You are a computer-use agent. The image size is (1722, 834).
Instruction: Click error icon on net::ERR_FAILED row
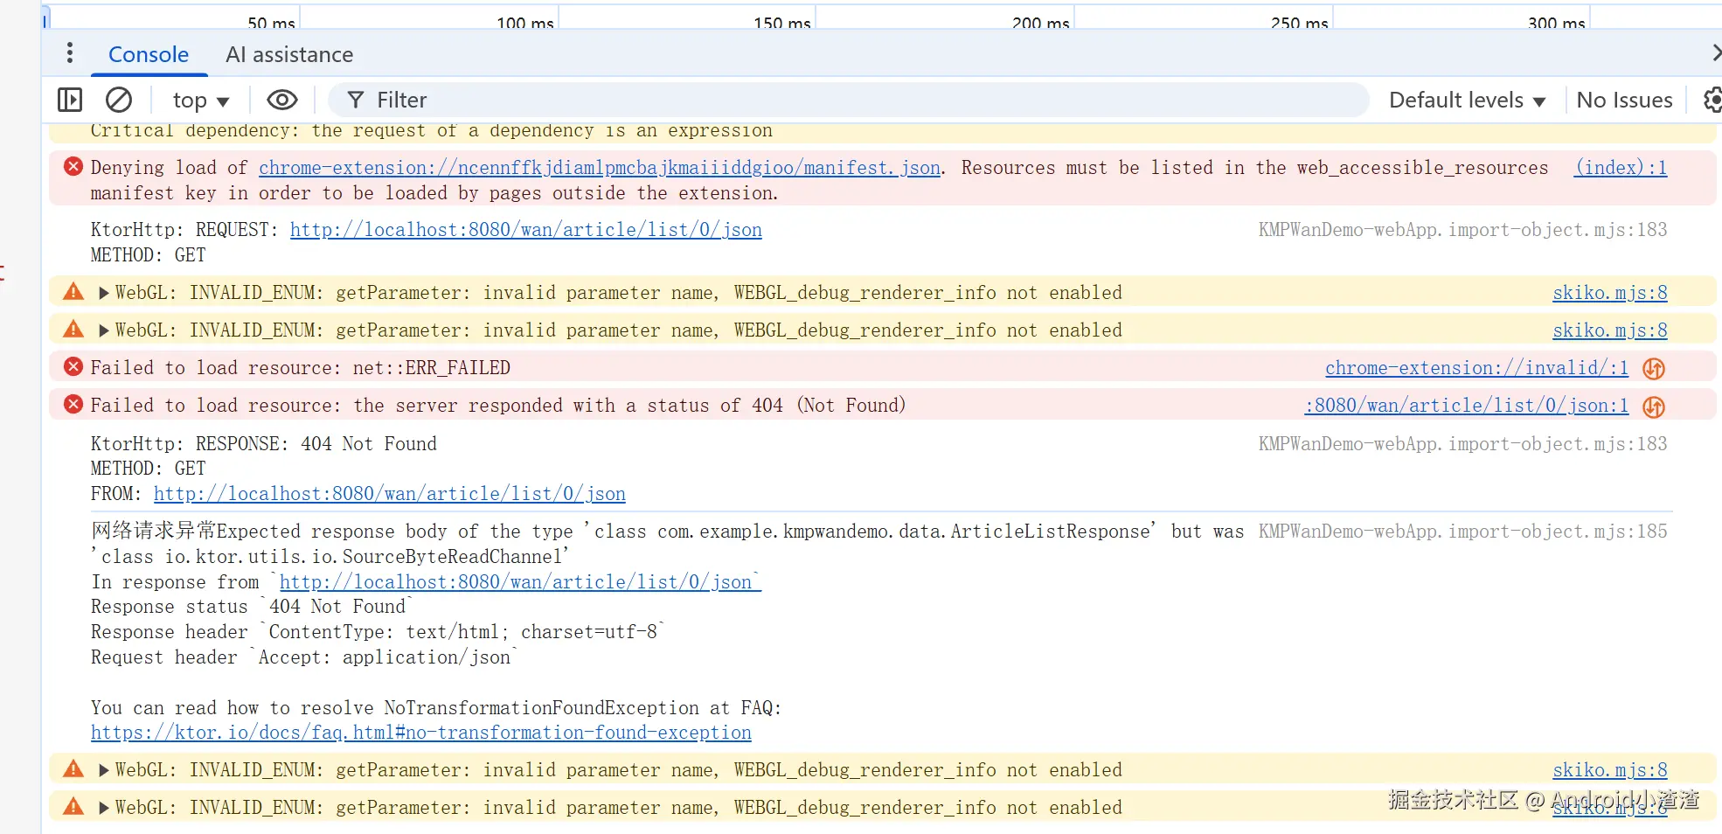(x=73, y=366)
